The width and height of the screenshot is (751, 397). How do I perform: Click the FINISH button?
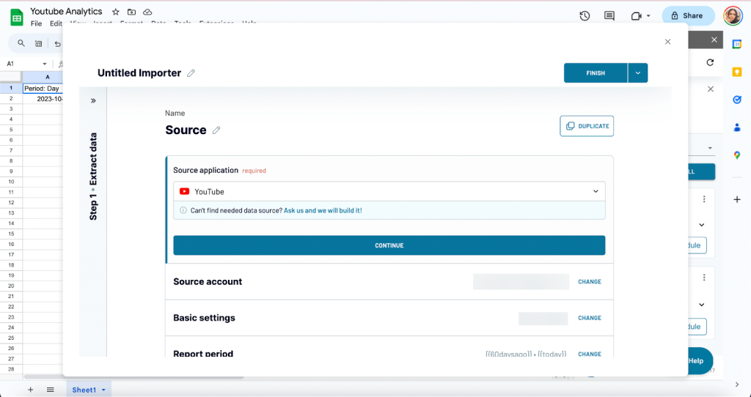596,73
